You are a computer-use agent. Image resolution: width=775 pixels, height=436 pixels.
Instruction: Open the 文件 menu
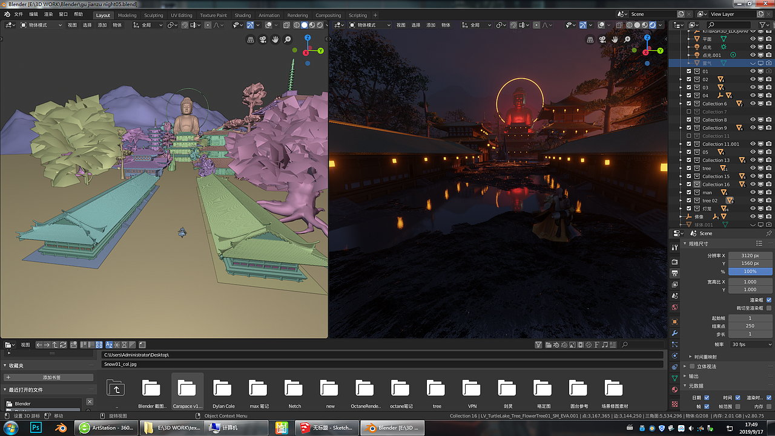(x=18, y=15)
